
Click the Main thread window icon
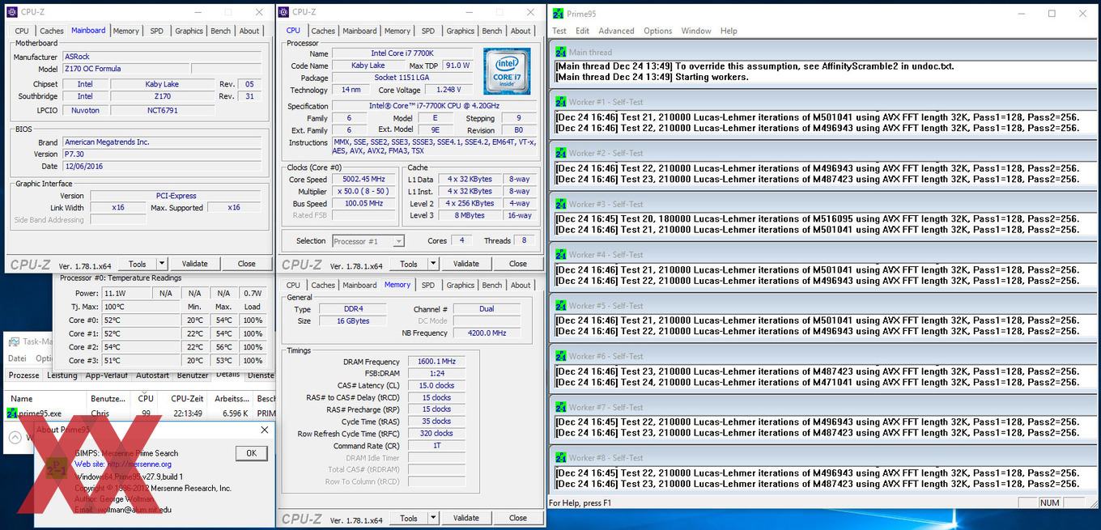click(x=560, y=52)
